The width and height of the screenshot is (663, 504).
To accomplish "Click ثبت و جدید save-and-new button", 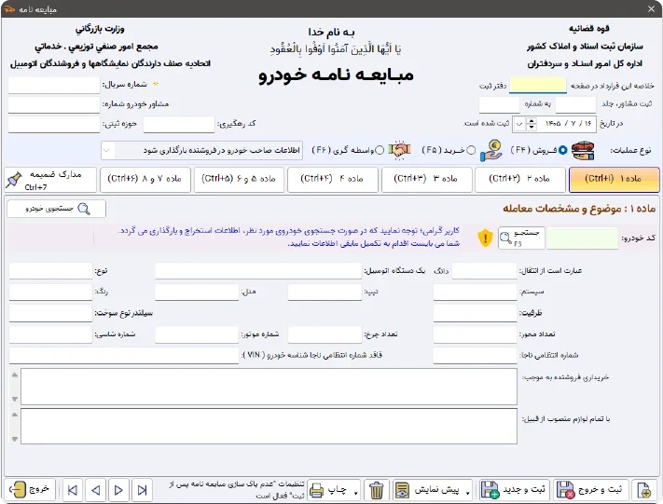I will pos(514,490).
